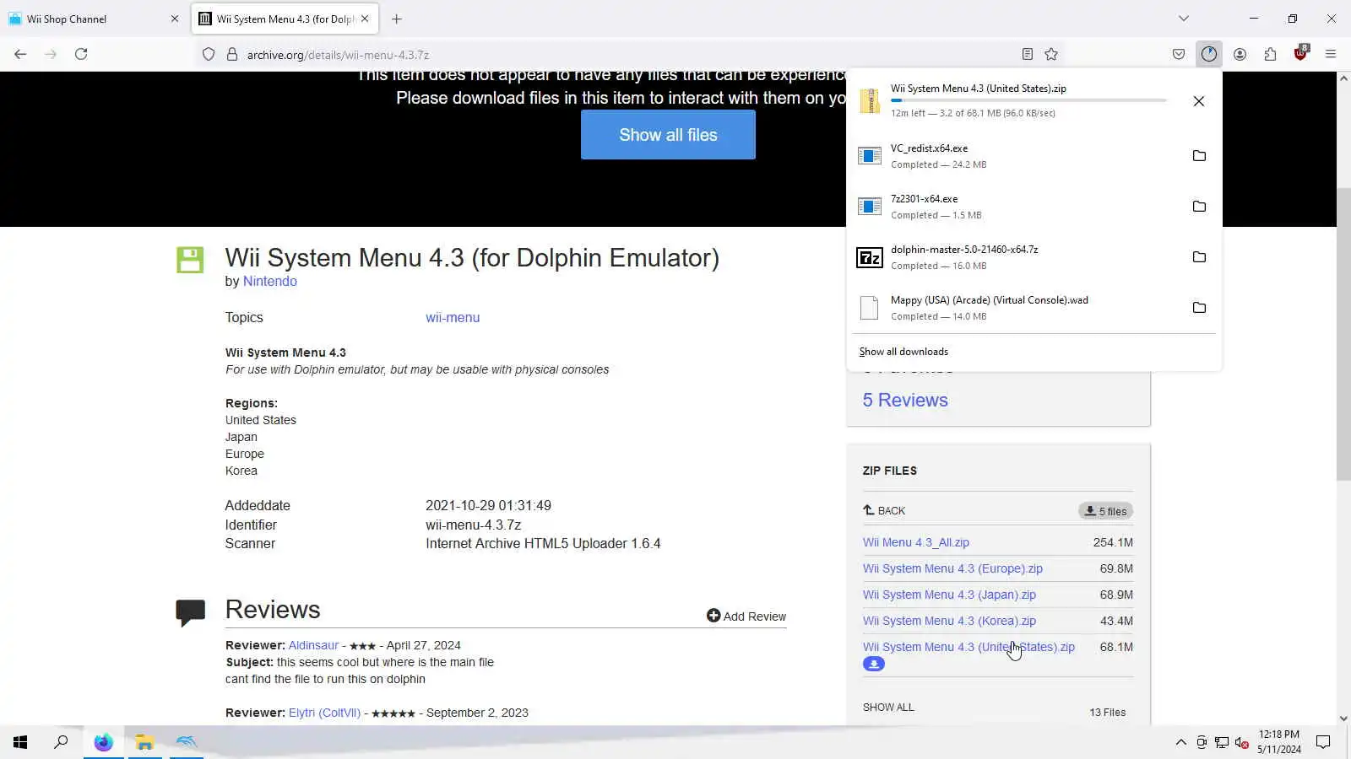Show VC_redist.x64.exe in its folder

click(1199, 156)
